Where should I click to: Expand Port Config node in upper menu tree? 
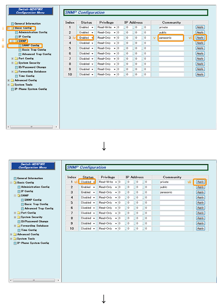pos(12,58)
